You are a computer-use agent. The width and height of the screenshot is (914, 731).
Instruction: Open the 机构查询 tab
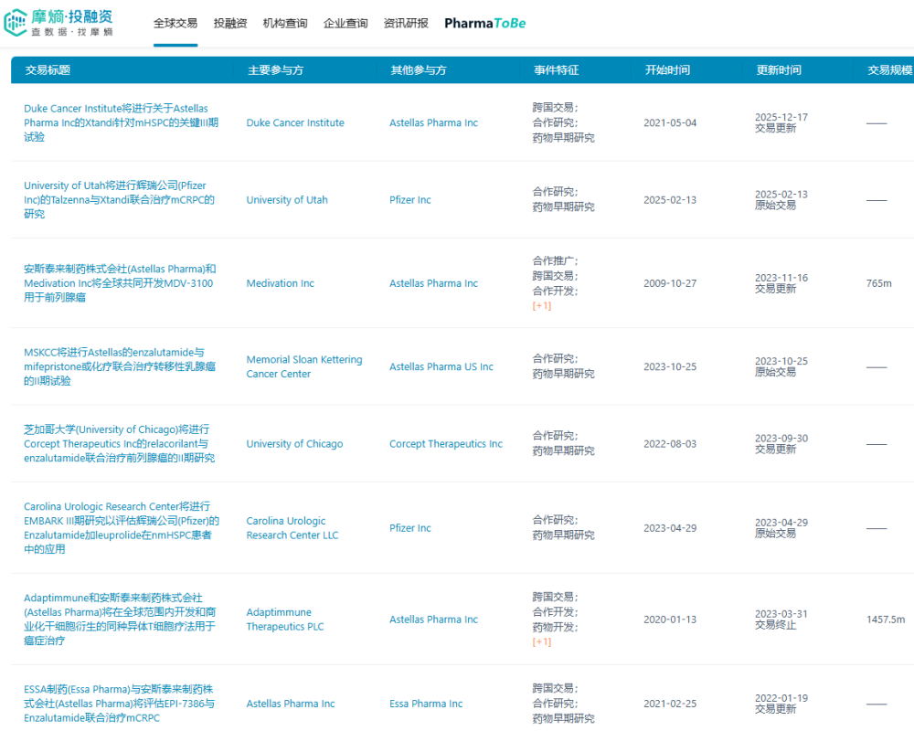tap(285, 24)
